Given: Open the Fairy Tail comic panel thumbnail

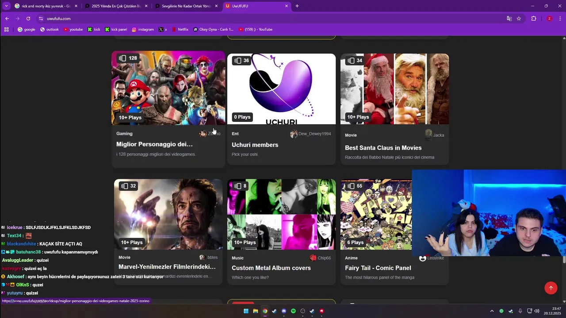Looking at the screenshot, I should (x=376, y=214).
